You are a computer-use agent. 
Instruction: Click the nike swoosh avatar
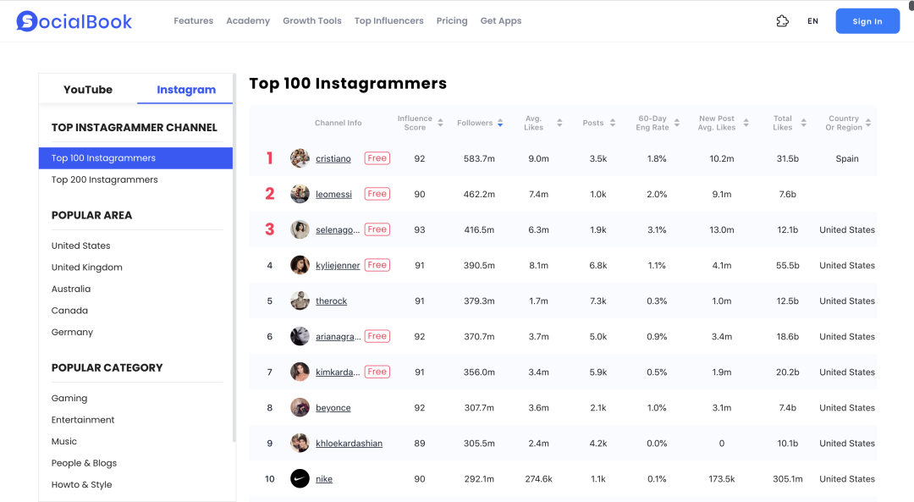[300, 478]
